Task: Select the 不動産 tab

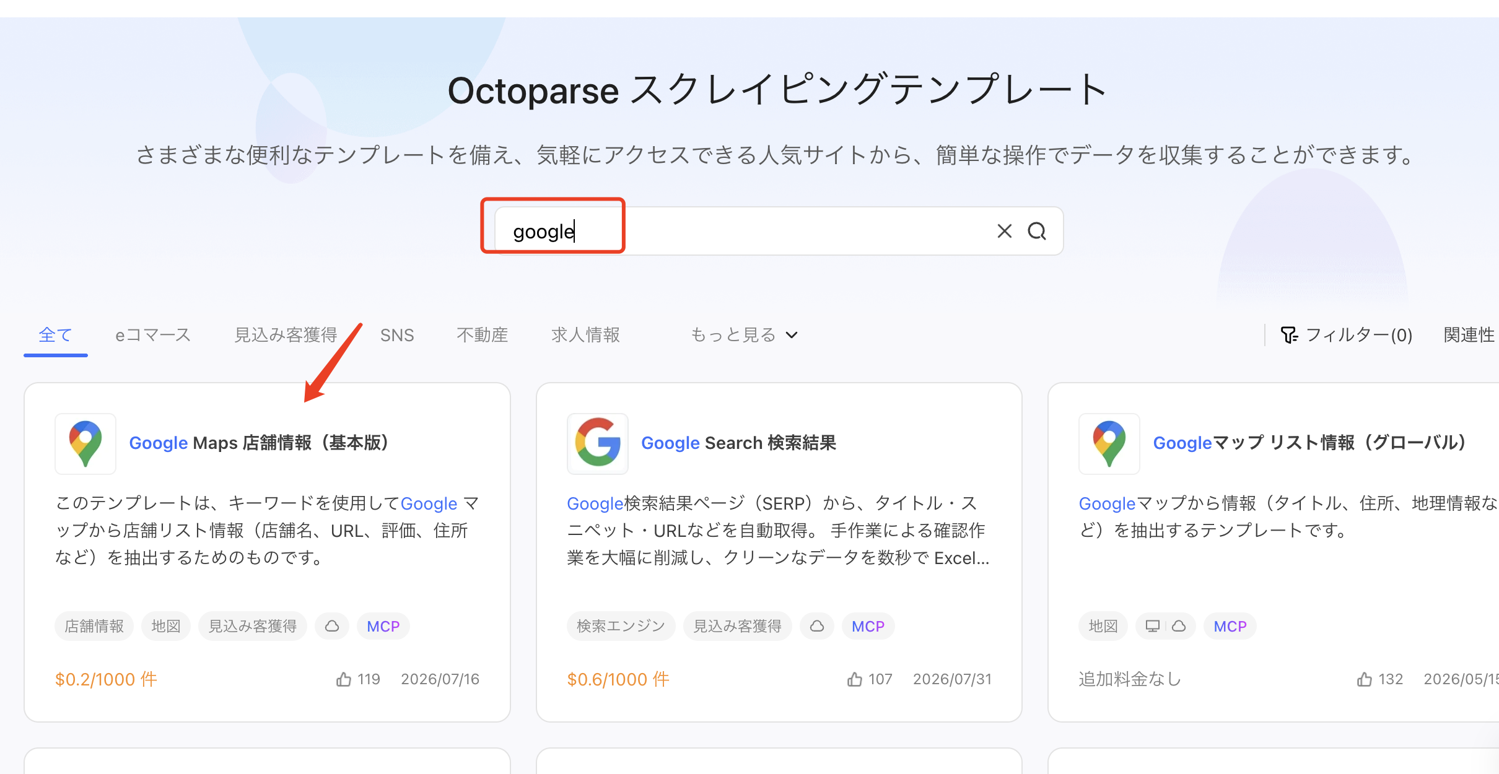Action: click(x=482, y=335)
